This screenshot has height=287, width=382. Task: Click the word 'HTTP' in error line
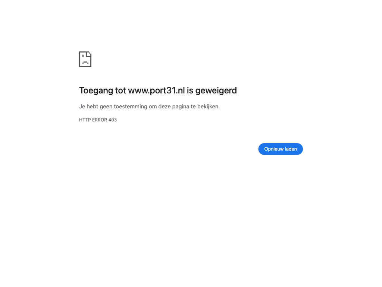[85, 120]
